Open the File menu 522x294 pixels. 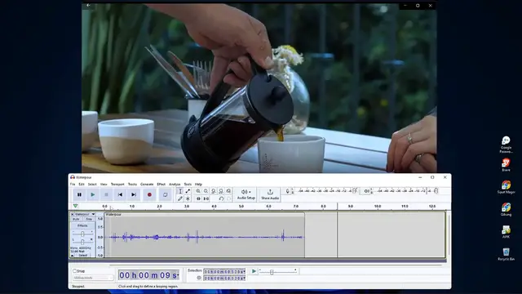coord(73,184)
